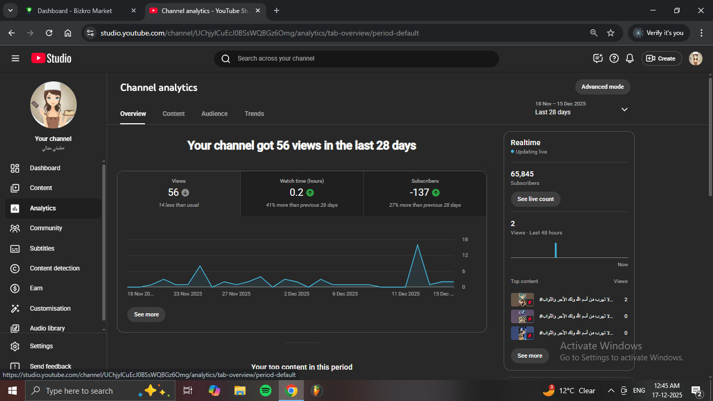The height and width of the screenshot is (401, 713).
Task: Select the Watch time (hours) metric card
Action: 302,193
